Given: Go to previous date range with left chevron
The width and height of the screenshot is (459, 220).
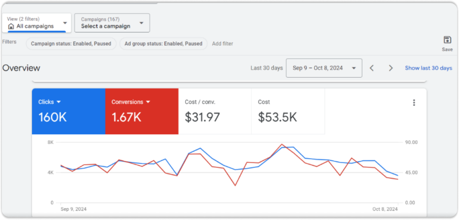Looking at the screenshot, I should (x=372, y=68).
